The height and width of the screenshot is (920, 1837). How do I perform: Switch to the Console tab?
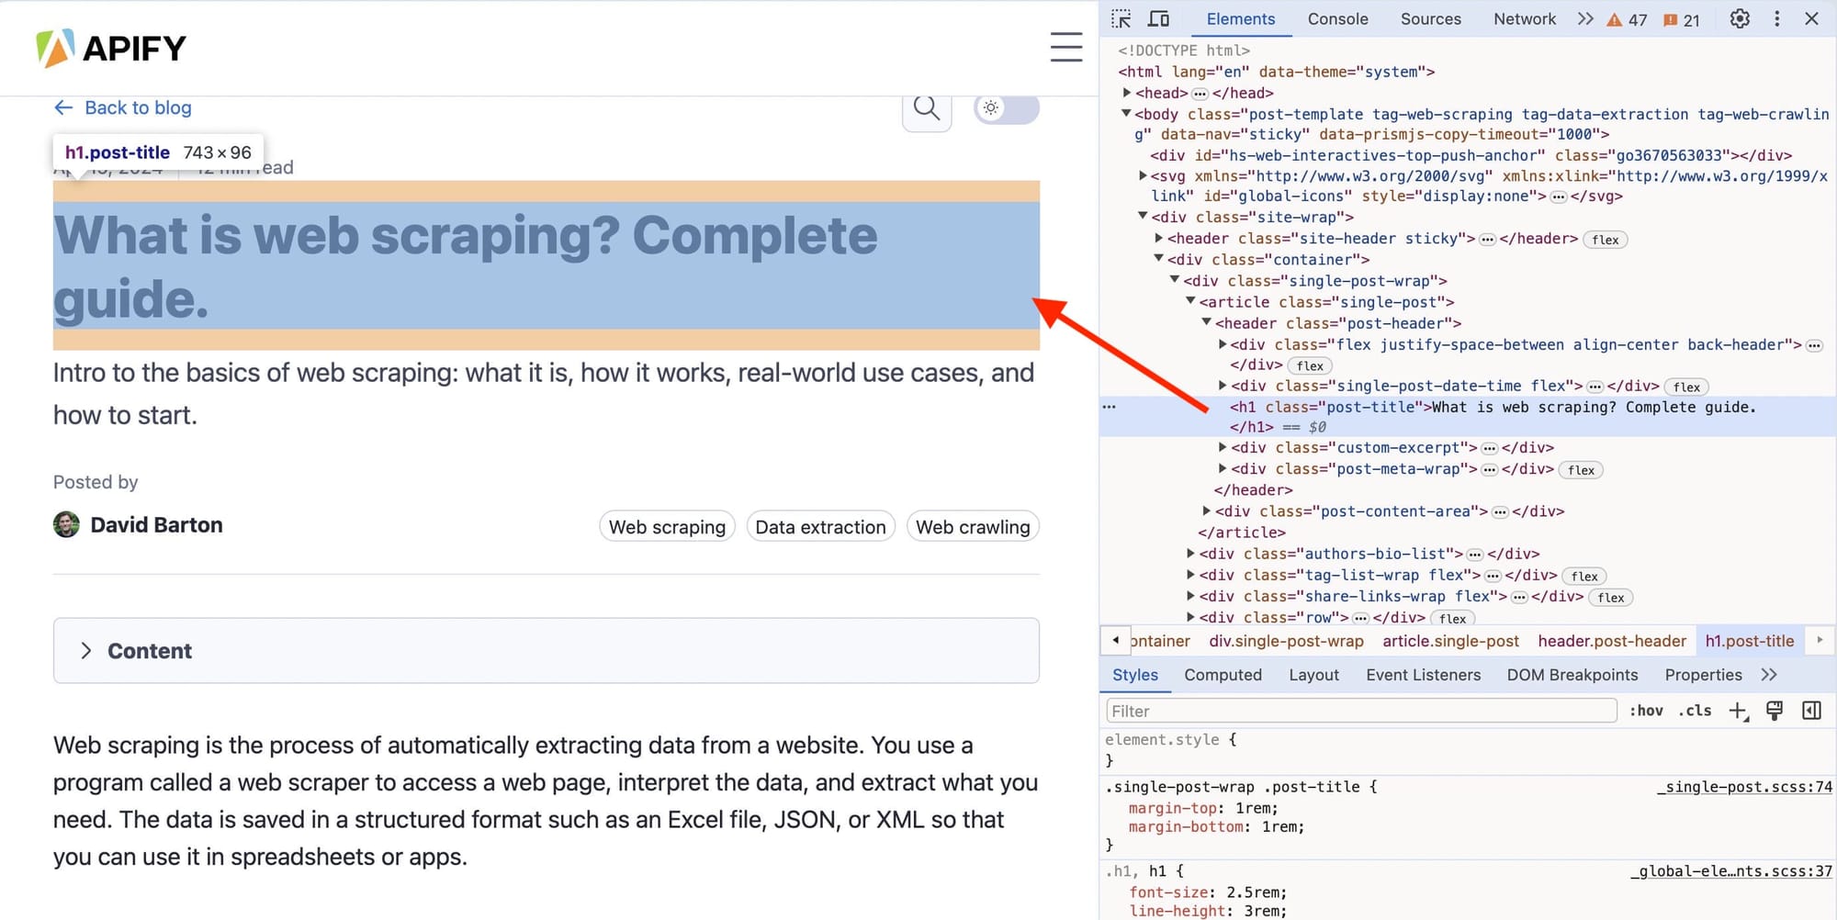(x=1337, y=18)
